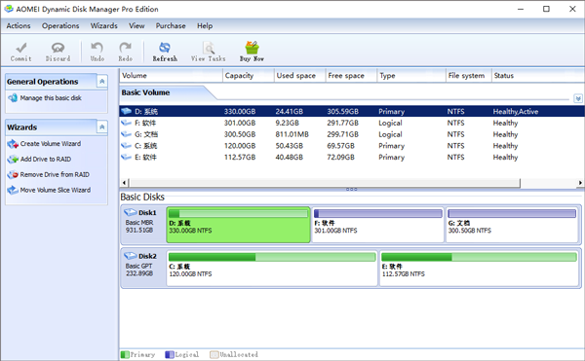Click the Refresh toolbar icon

(165, 48)
